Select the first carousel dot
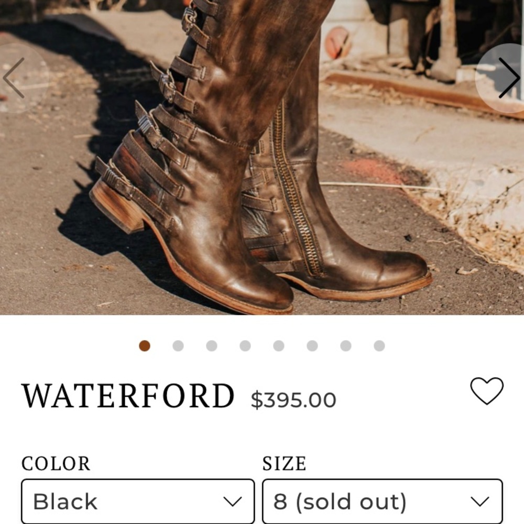524x524 pixels. (x=145, y=345)
